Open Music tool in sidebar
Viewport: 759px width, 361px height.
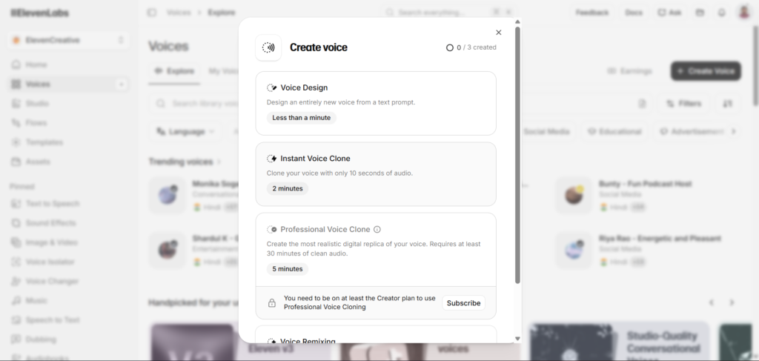pos(68,300)
